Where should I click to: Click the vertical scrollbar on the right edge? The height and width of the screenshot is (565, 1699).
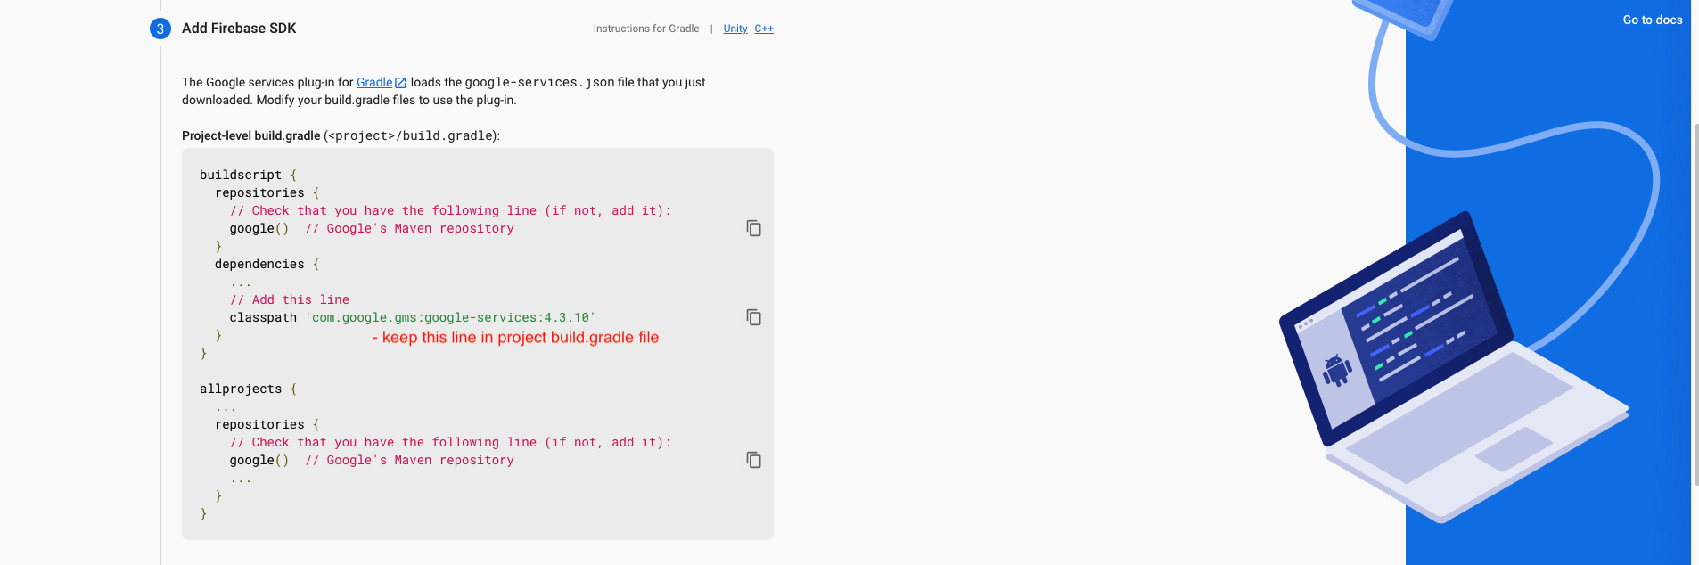pos(1695,303)
